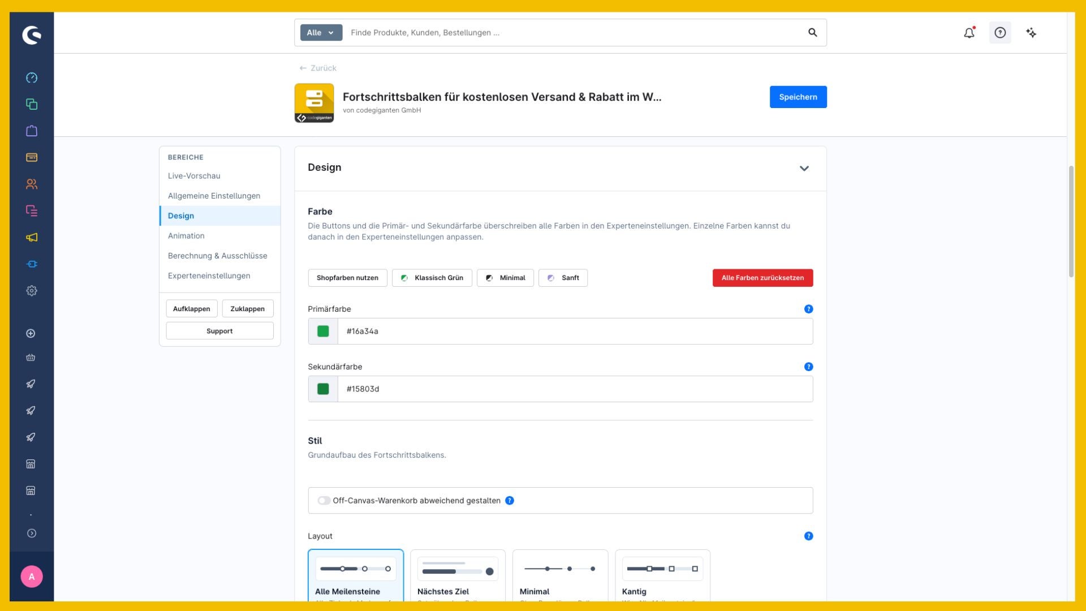1086x611 pixels.
Task: Apply the Klassisch Grün color preset
Action: [432, 278]
